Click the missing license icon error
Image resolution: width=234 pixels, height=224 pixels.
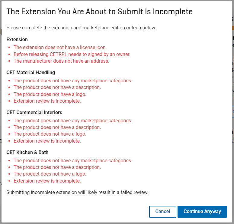click(60, 48)
